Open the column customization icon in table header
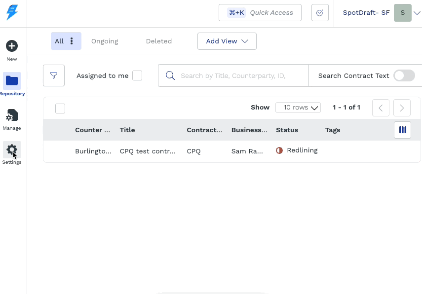The width and height of the screenshot is (422, 294). [x=402, y=130]
